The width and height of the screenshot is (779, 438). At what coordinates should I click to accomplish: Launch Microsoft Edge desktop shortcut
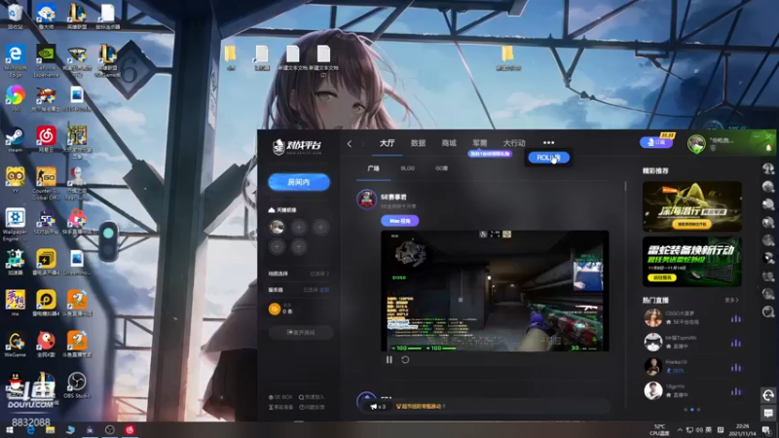click(15, 58)
